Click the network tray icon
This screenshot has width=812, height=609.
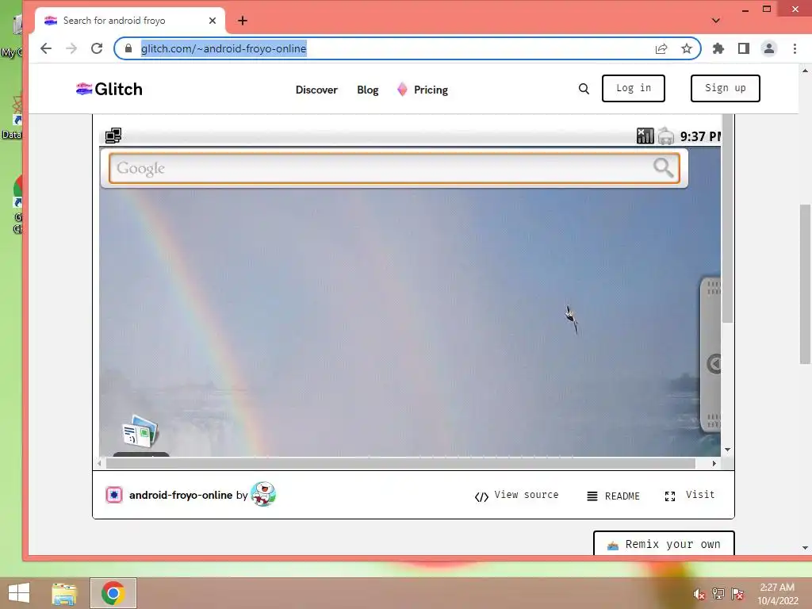(x=718, y=593)
